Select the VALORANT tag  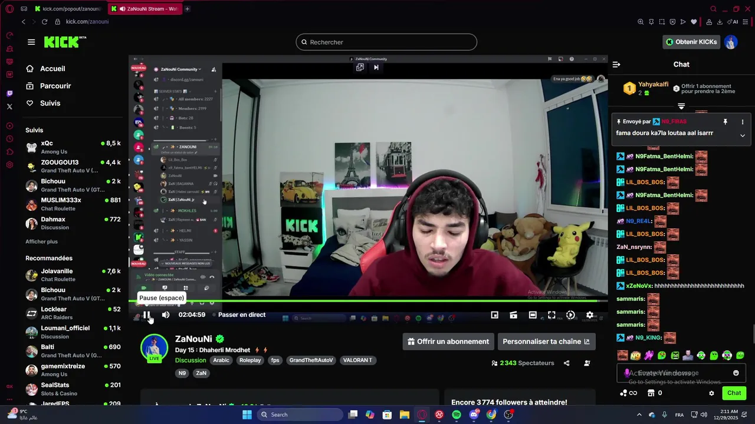pyautogui.click(x=357, y=360)
